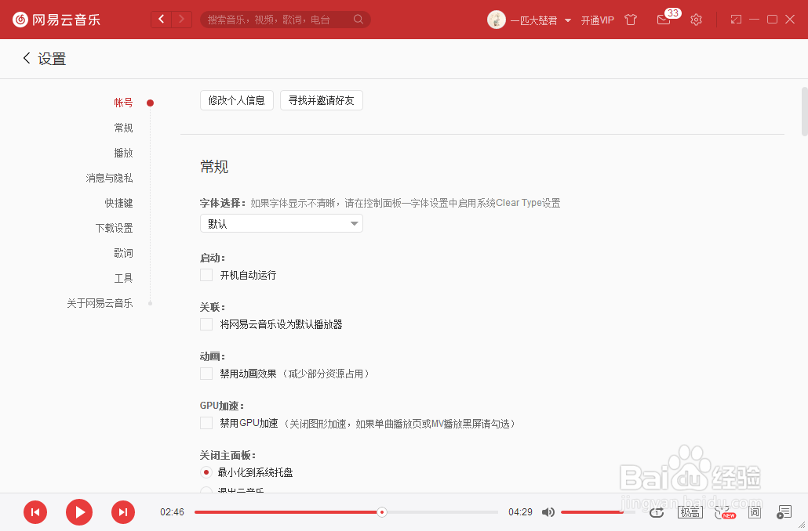Select 最小化到系统托盘 radio option
Image resolution: width=808 pixels, height=531 pixels.
pyautogui.click(x=206, y=473)
